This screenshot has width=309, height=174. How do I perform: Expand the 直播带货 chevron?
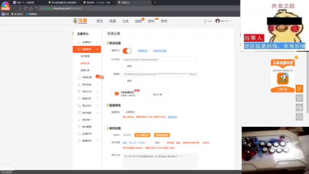click(x=97, y=141)
